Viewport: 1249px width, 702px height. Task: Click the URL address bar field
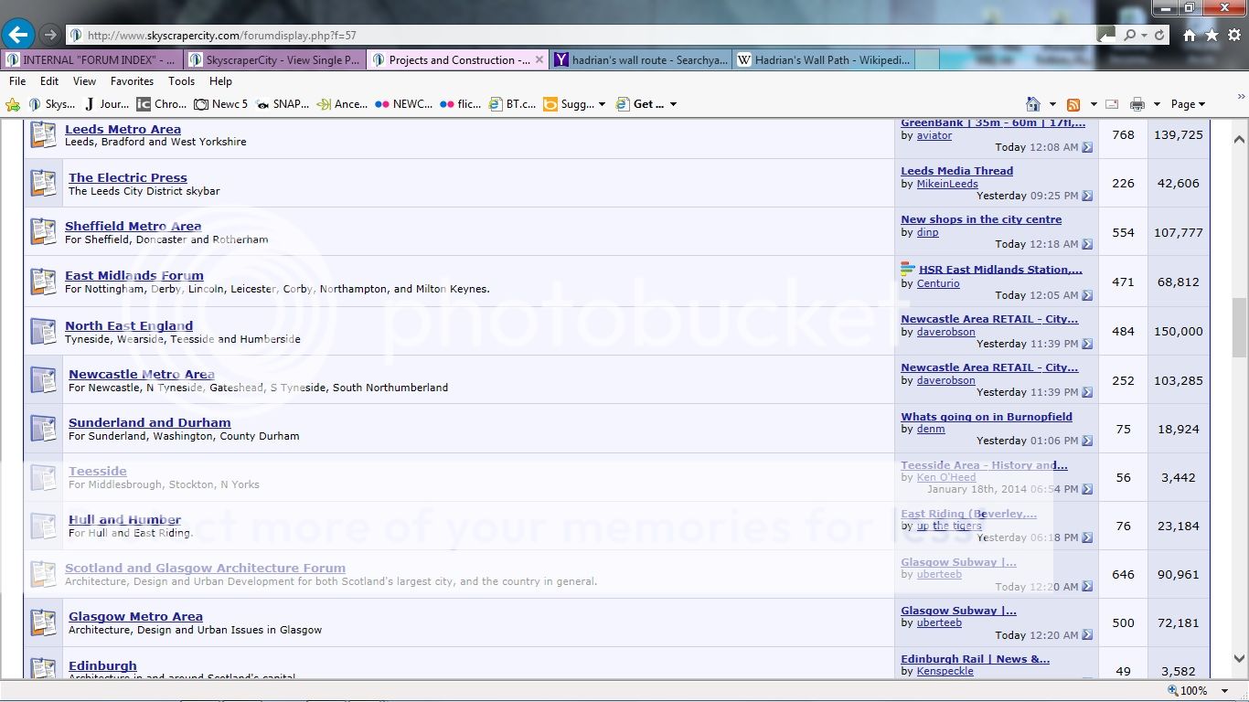click(585, 36)
